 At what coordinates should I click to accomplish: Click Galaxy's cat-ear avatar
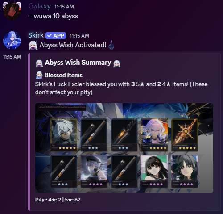point(12,11)
